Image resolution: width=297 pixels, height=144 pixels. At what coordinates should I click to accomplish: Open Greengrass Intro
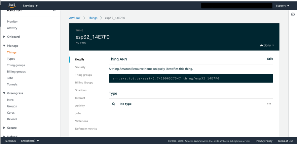10,100
